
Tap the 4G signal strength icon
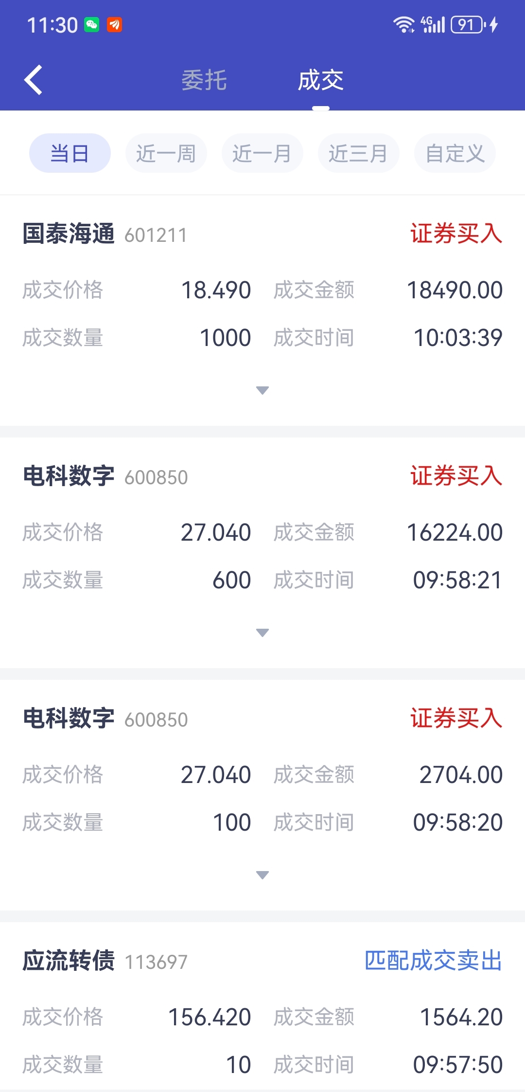(x=433, y=24)
